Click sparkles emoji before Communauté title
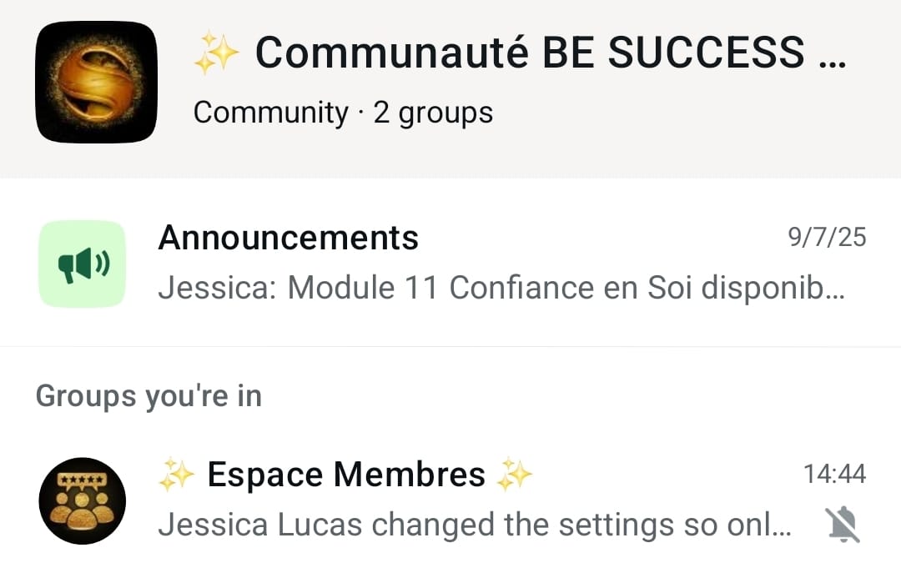This screenshot has width=901, height=583. coord(216,53)
